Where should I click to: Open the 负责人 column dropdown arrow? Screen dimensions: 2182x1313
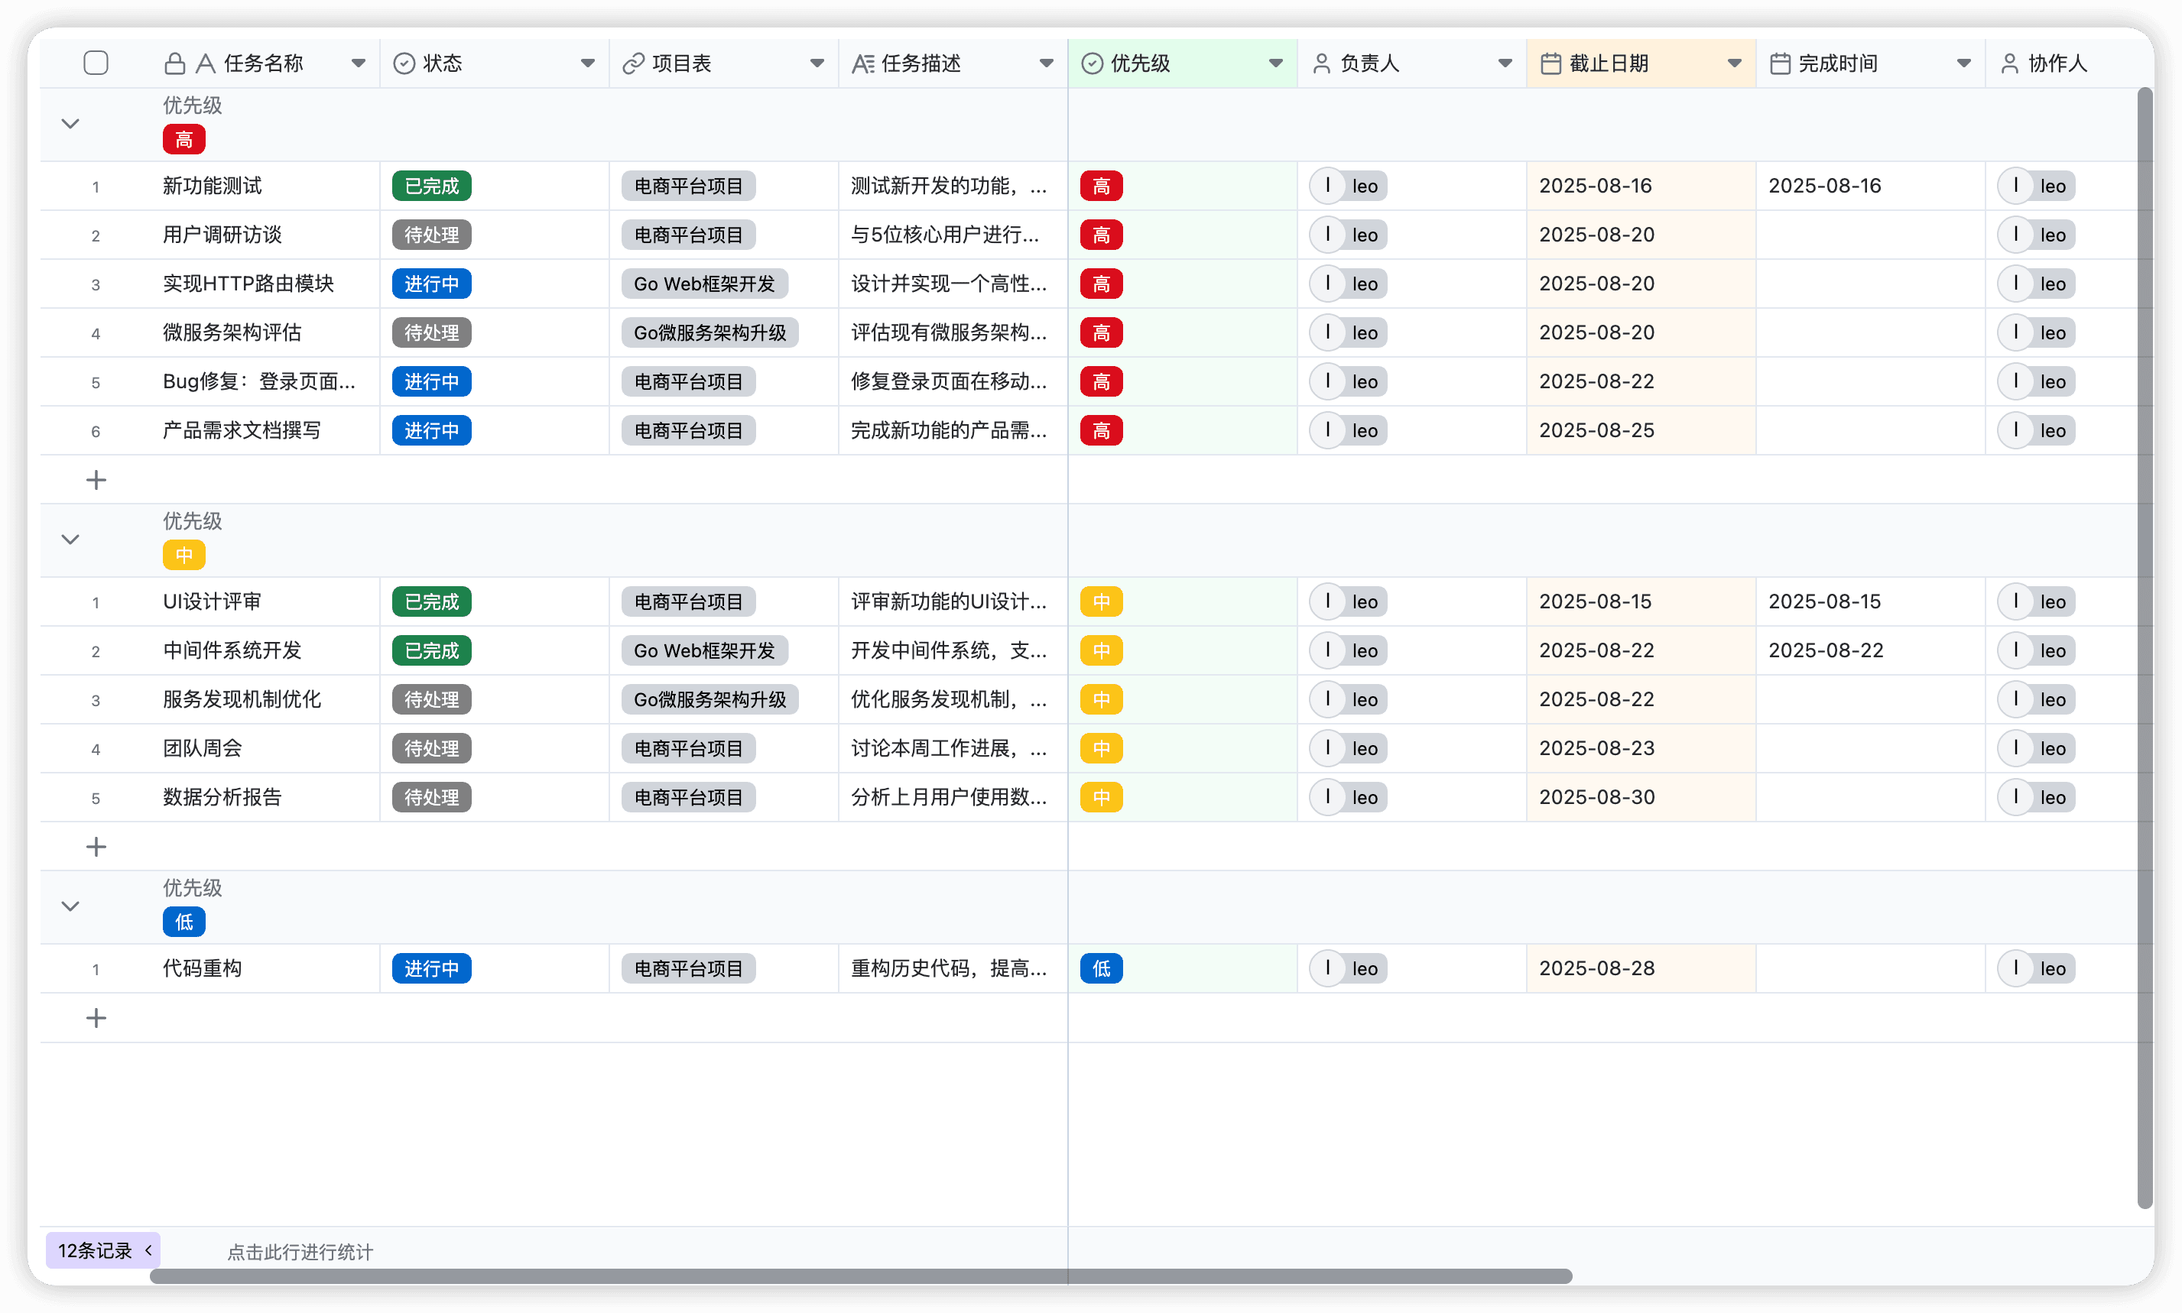[x=1504, y=63]
